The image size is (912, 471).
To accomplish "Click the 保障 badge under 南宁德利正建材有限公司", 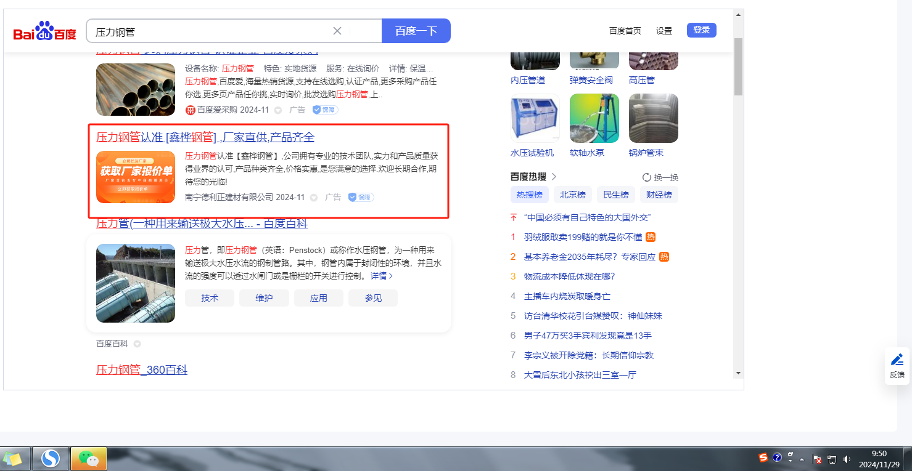I will (361, 197).
